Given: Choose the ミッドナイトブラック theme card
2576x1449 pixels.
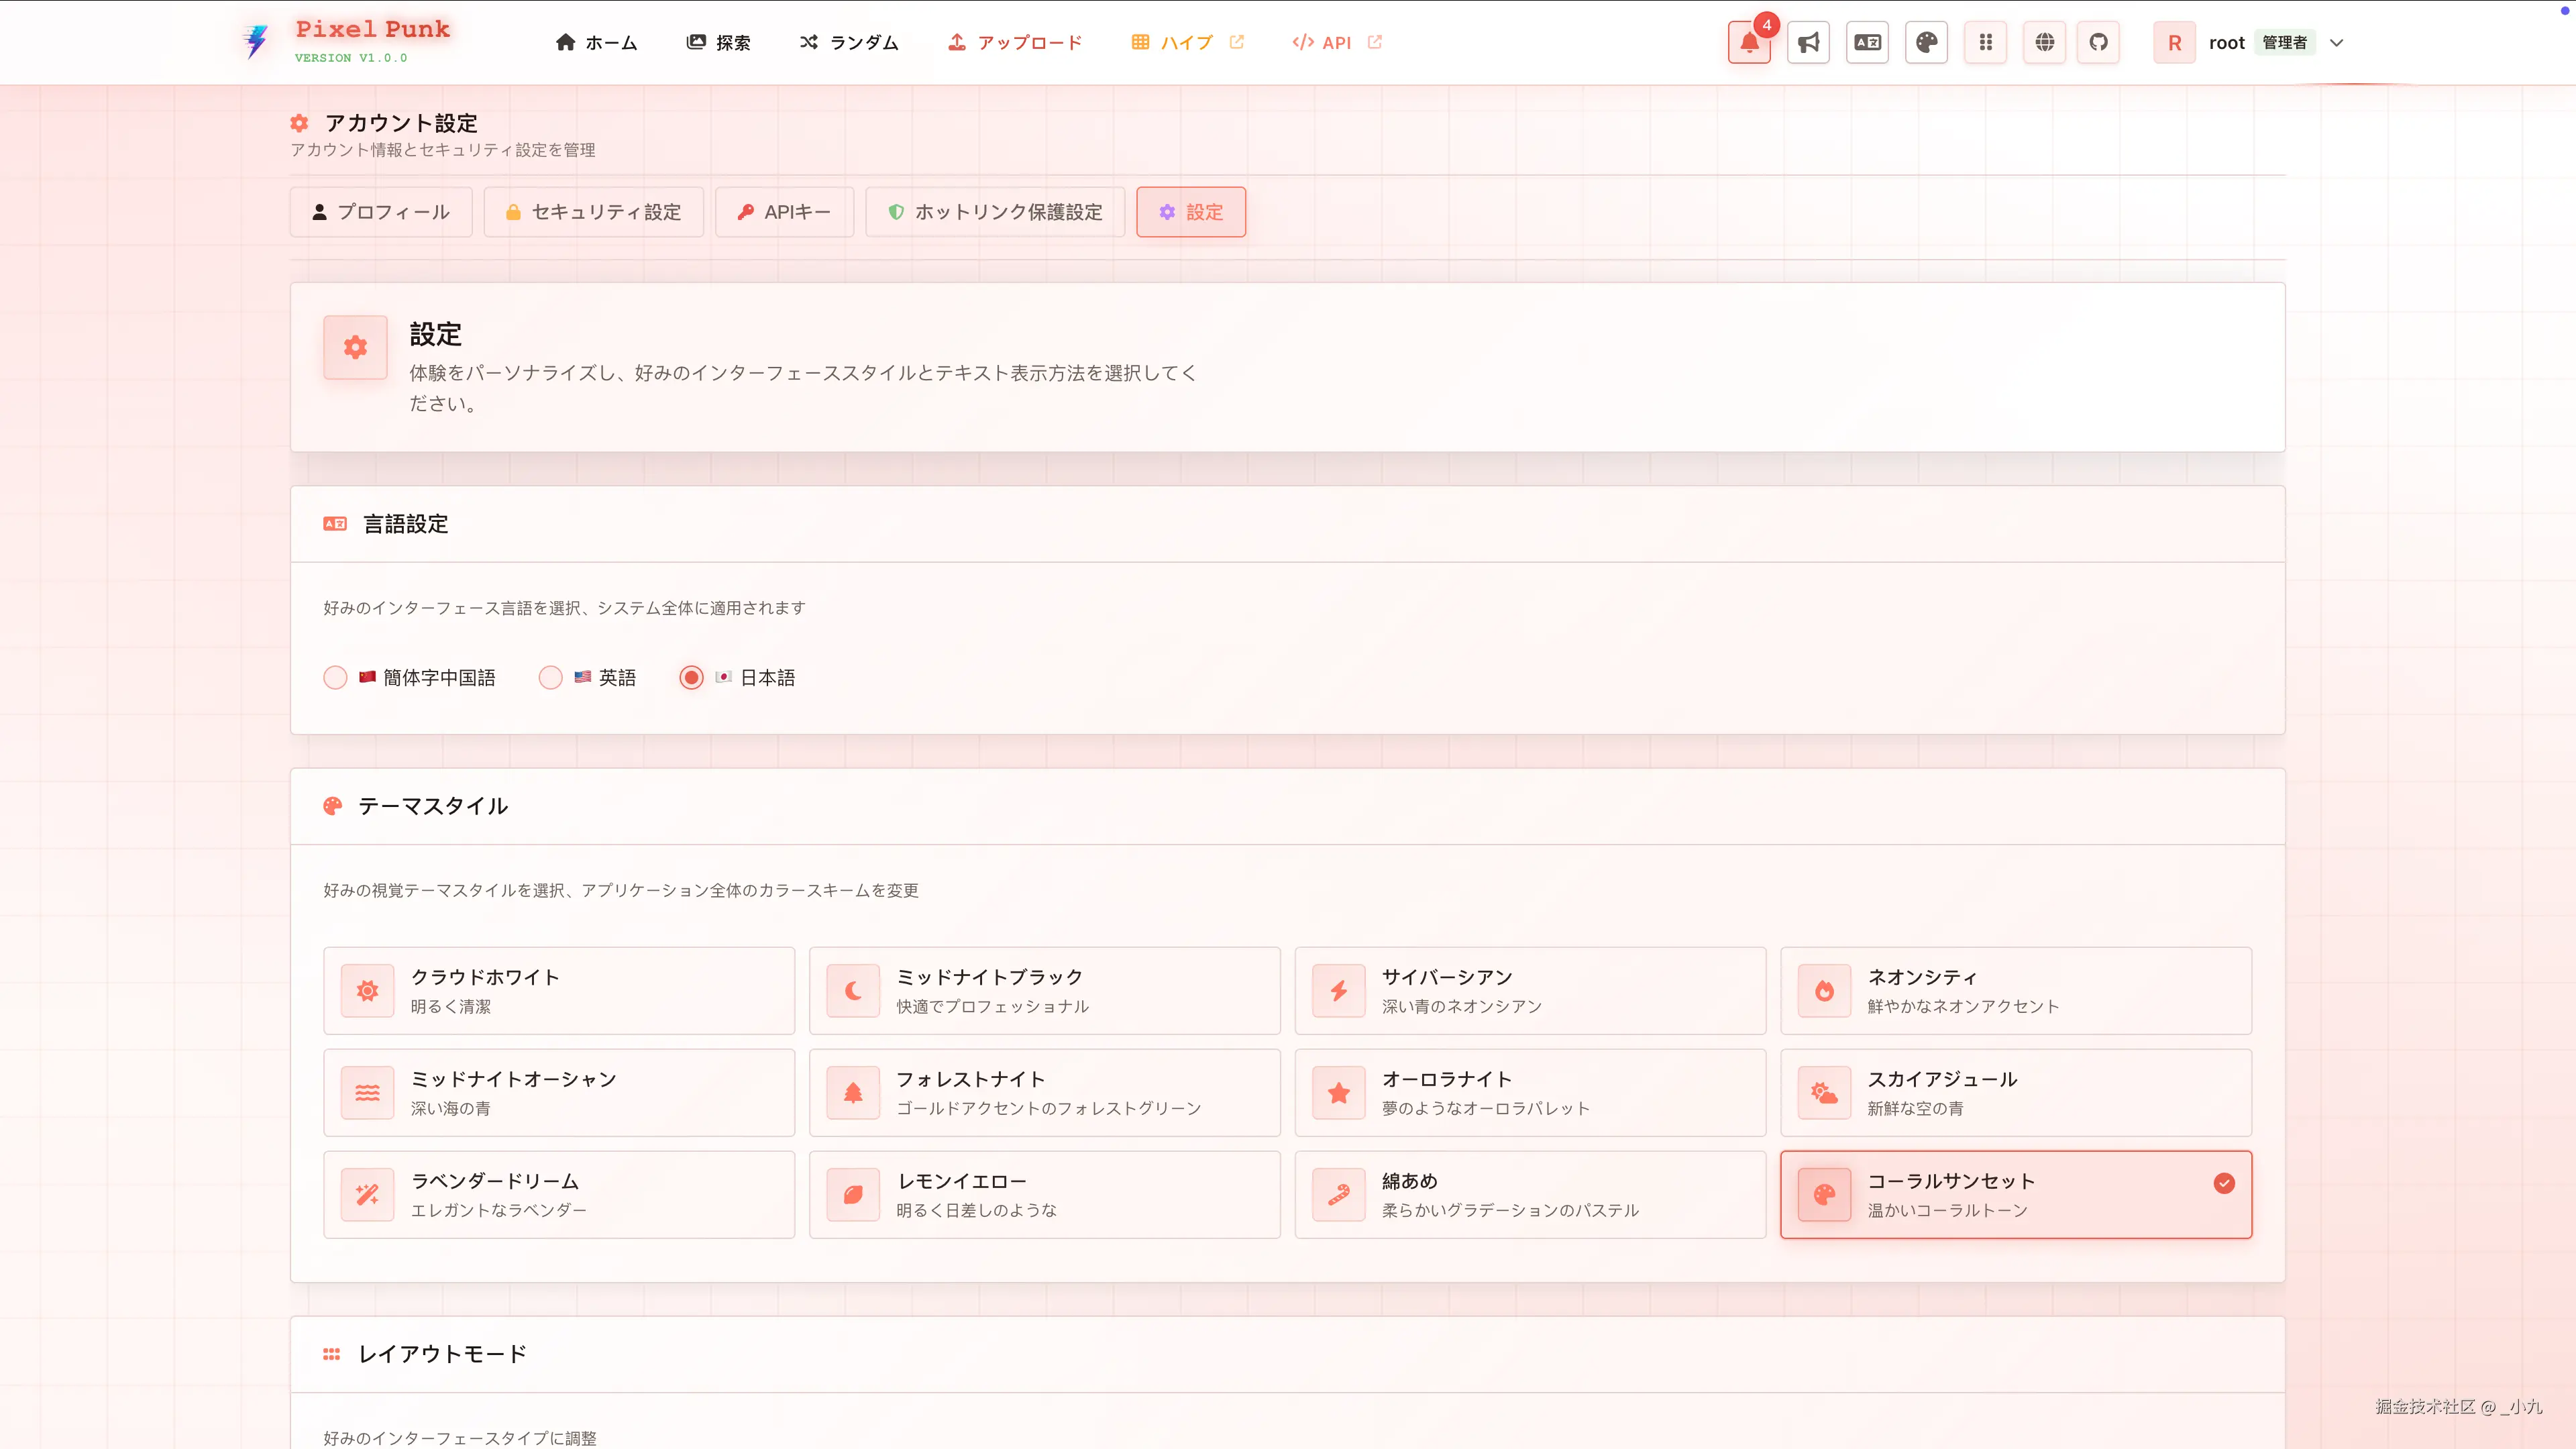Looking at the screenshot, I should 1044,991.
